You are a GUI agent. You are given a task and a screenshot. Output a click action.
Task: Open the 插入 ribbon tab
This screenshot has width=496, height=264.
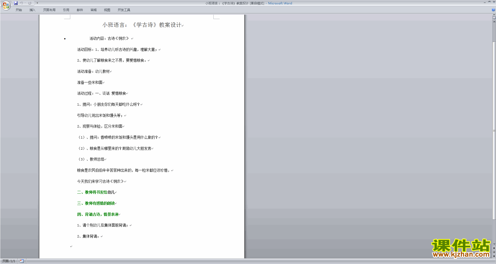[x=32, y=10]
